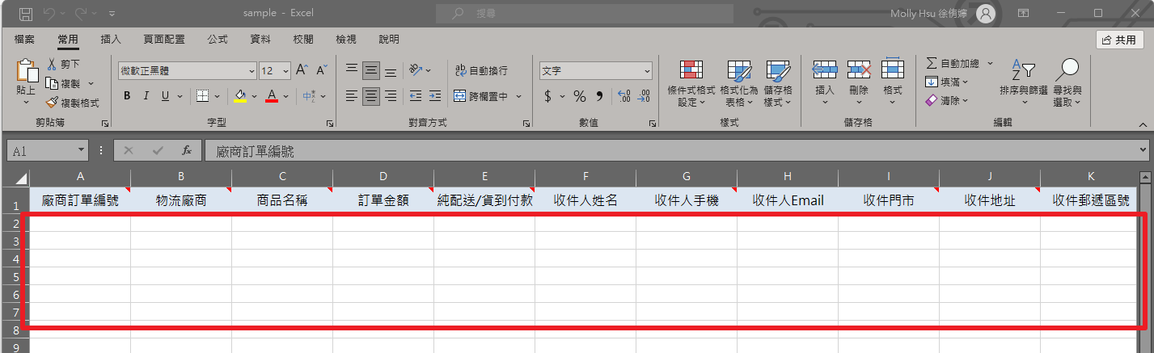Switch to the 公式 ribbon tab
Image resolution: width=1154 pixels, height=353 pixels.
point(218,39)
